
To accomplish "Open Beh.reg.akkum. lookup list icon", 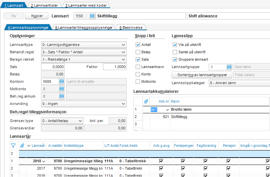I will pos(62,96).
